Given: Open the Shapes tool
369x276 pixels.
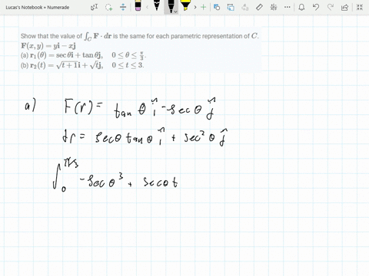Looking at the screenshot, I should click(x=217, y=7).
